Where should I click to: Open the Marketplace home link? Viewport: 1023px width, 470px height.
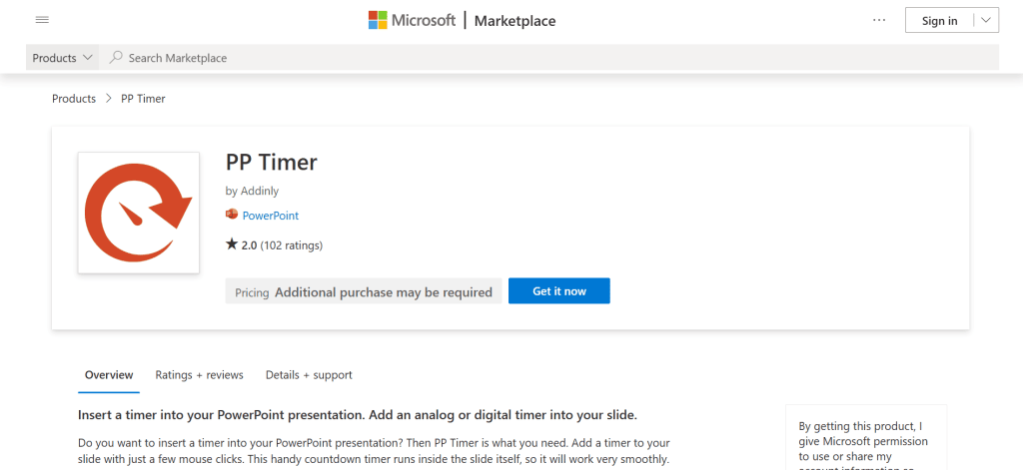coord(514,21)
